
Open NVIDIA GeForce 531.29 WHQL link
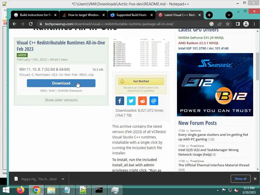click(x=201, y=38)
